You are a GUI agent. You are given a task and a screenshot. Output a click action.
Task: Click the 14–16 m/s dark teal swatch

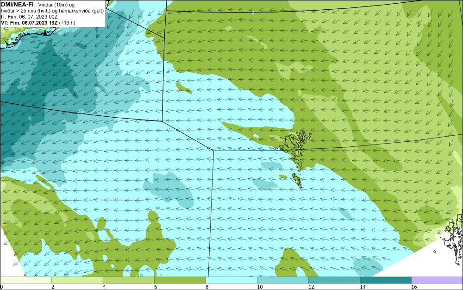tap(386, 280)
